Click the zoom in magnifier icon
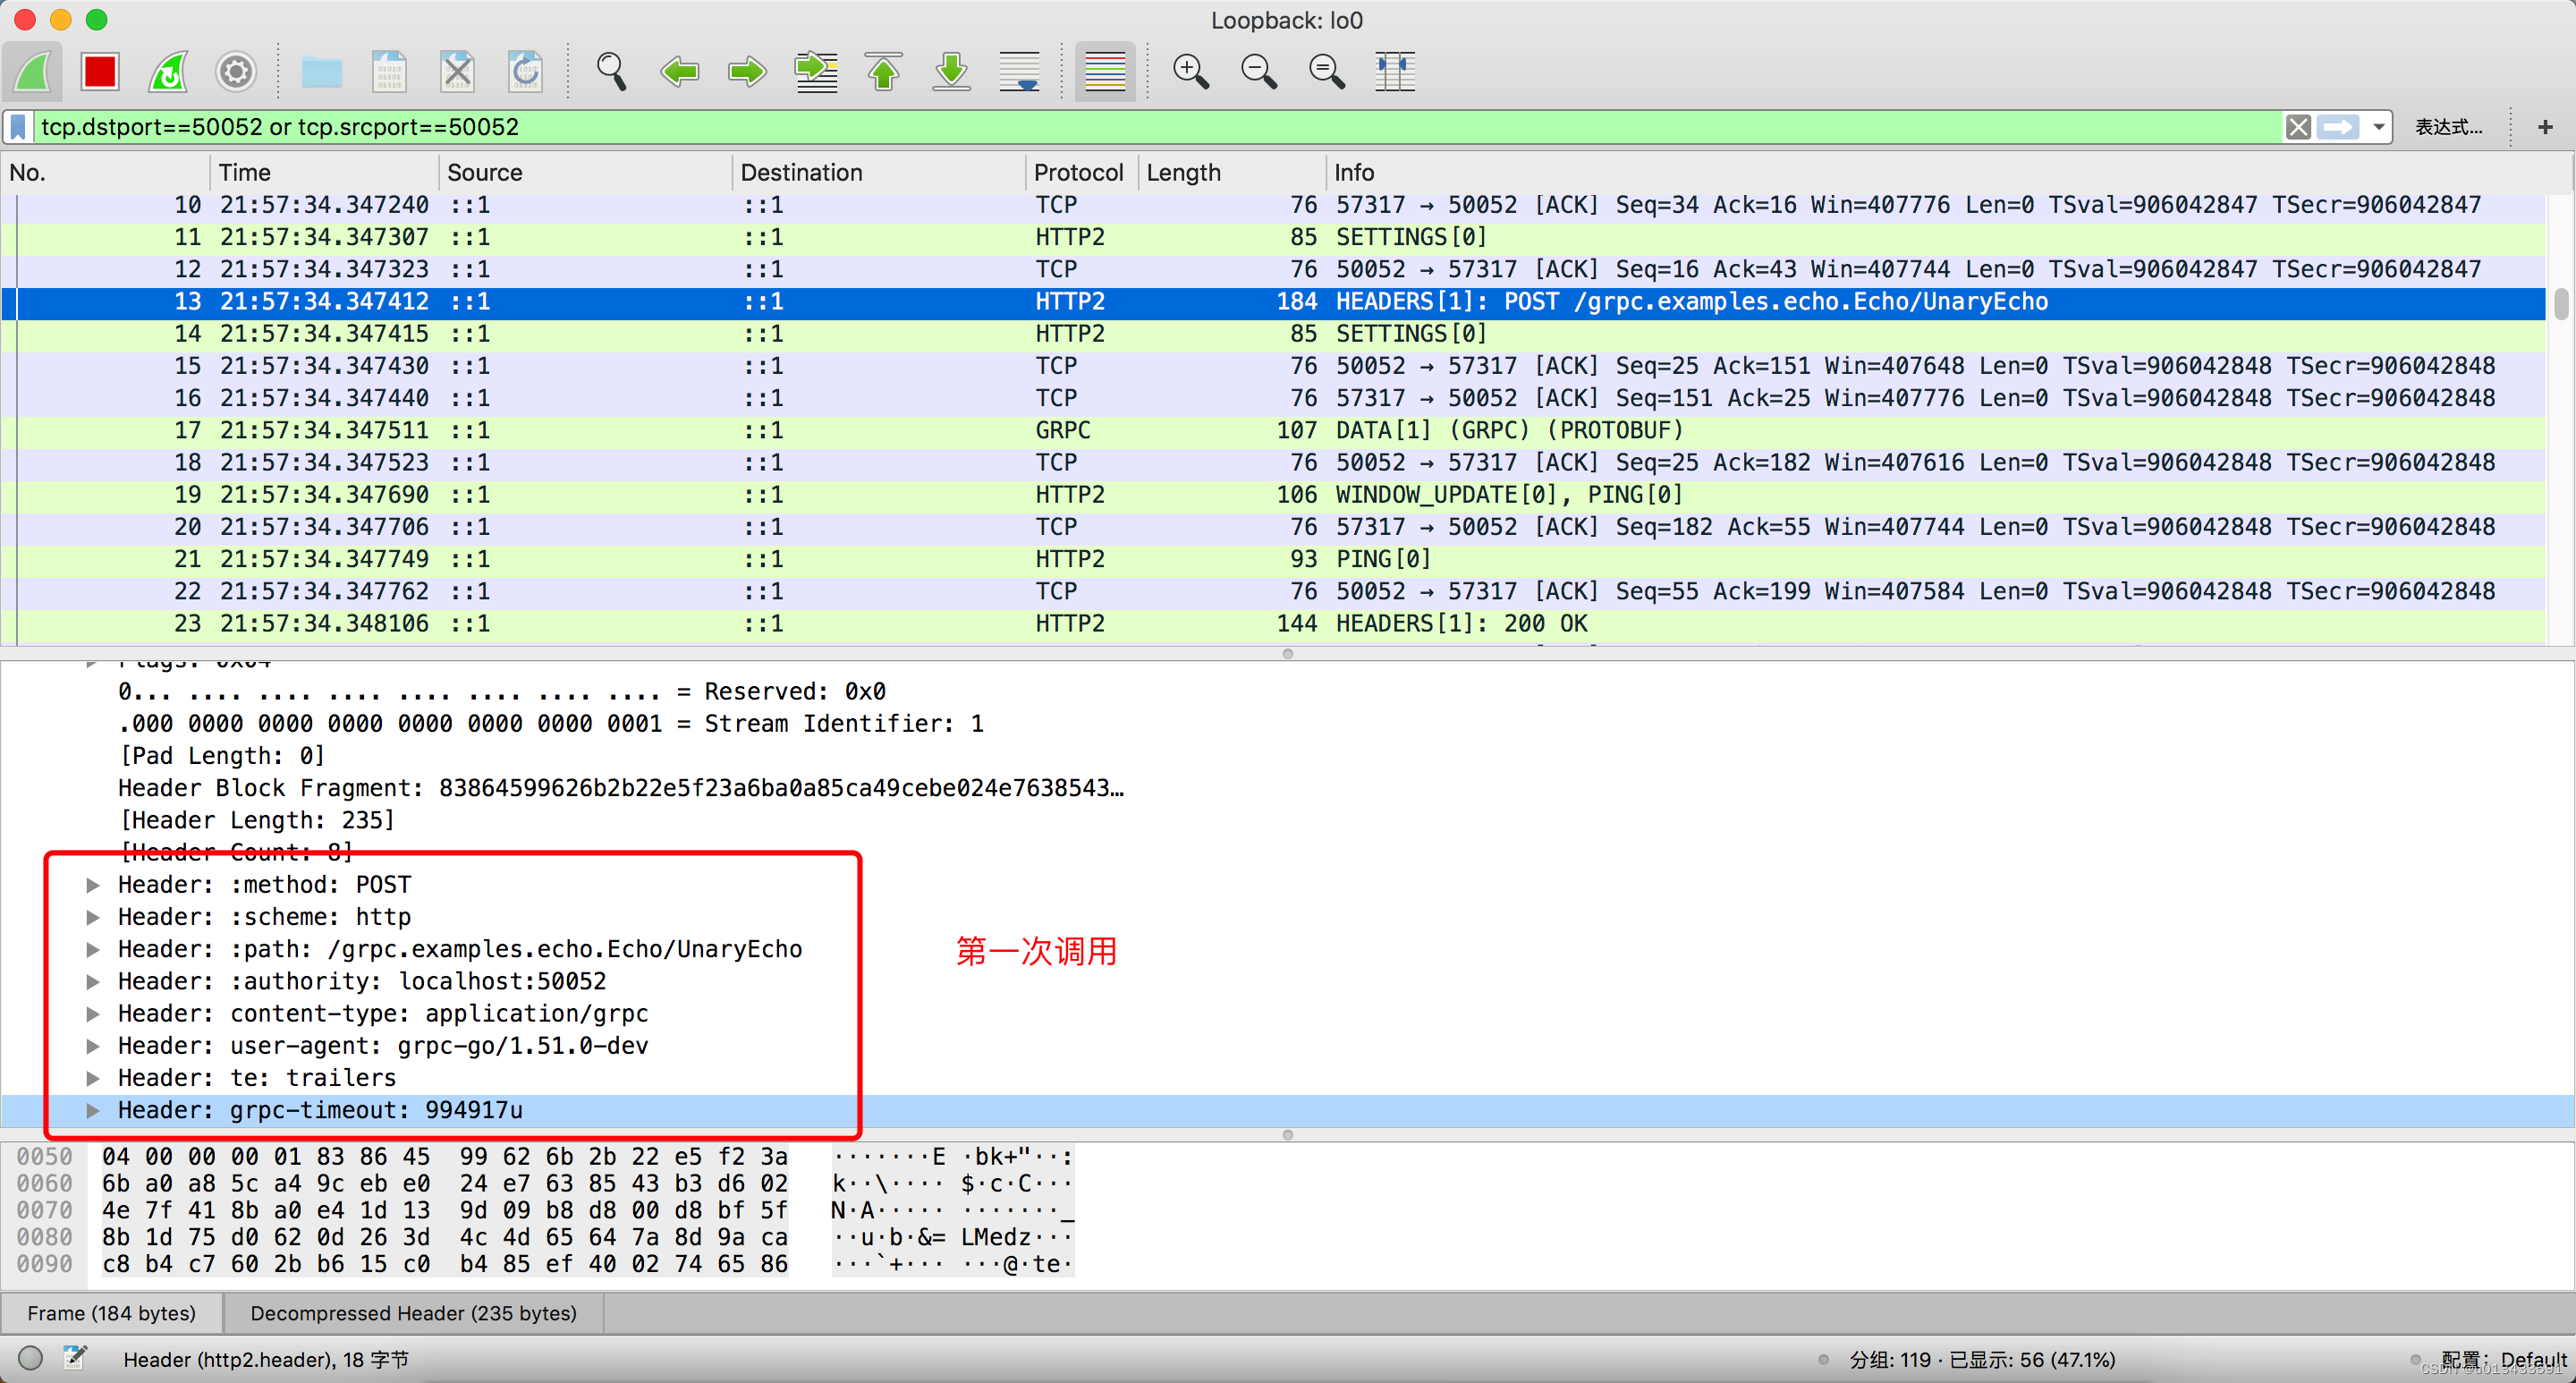This screenshot has height=1383, width=2576. coord(1190,72)
